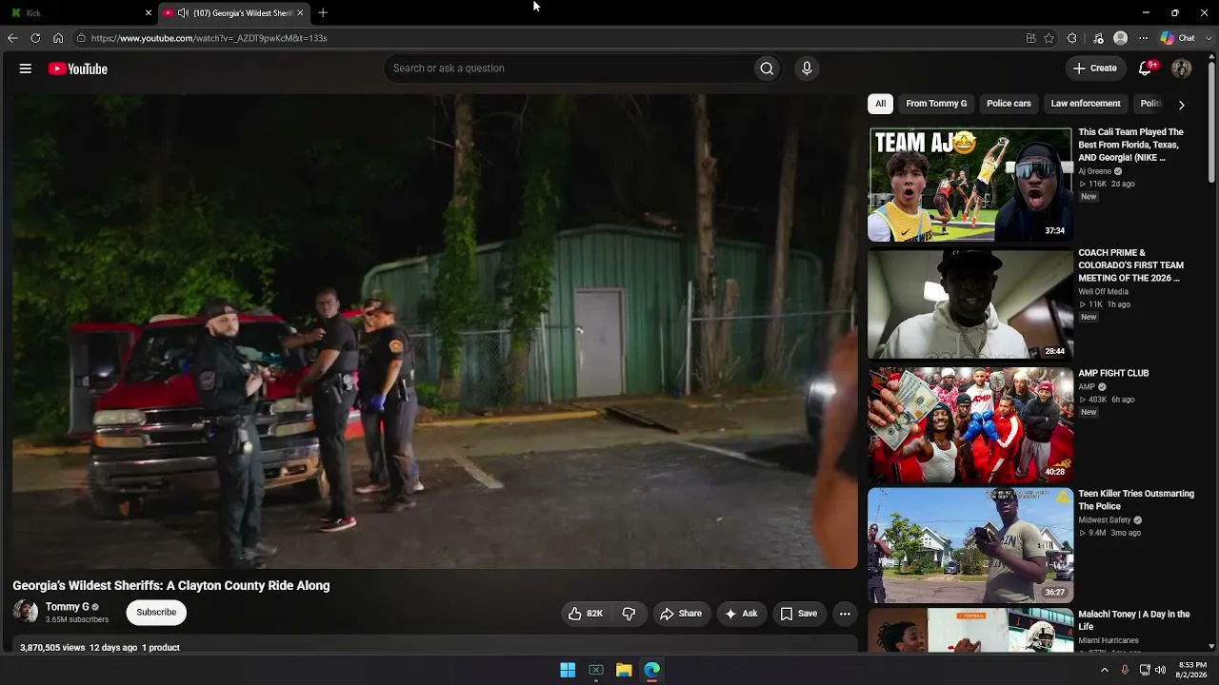Start voice search with the microphone
1219x685 pixels.
point(807,68)
